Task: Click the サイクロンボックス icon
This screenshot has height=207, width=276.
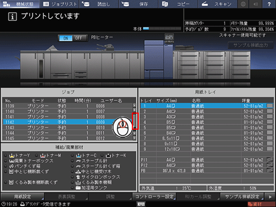Action: [x=78, y=177]
